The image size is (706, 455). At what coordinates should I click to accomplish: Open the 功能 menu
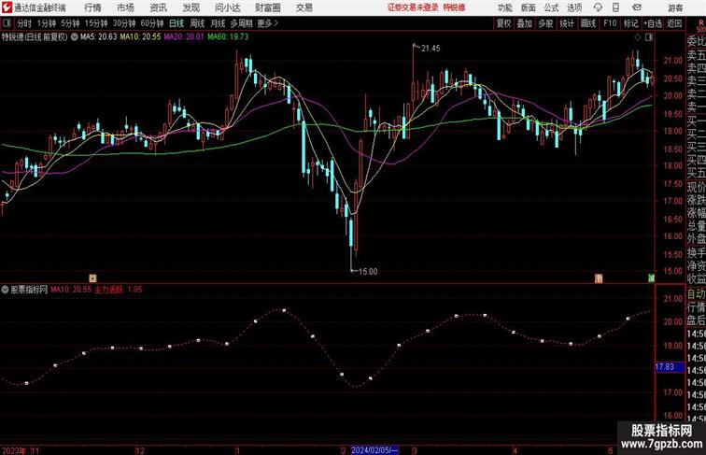coord(504,8)
